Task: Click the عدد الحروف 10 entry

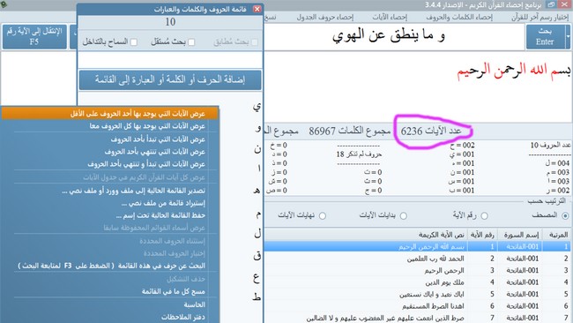Action: coord(550,146)
